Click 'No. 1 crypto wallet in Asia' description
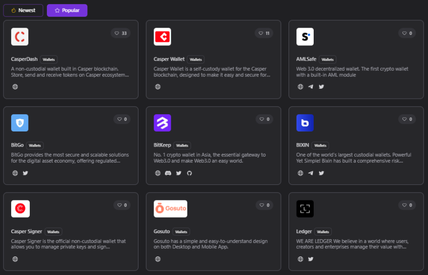The height and width of the screenshot is (275, 428). (209, 158)
